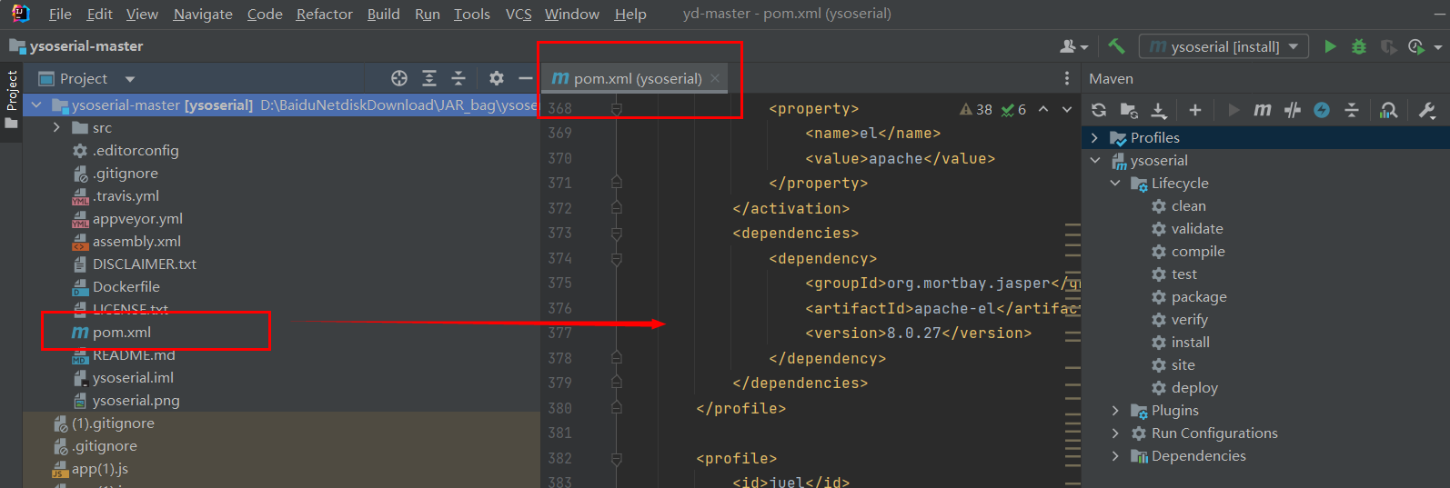Collapse all in Project tool window
The height and width of the screenshot is (488, 1450).
(458, 78)
